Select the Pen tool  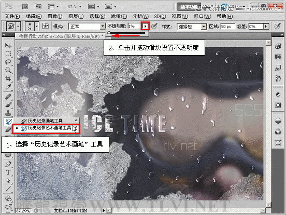point(8,164)
